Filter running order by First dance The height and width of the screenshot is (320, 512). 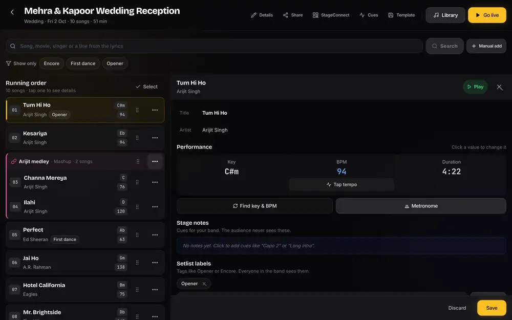[x=83, y=63]
